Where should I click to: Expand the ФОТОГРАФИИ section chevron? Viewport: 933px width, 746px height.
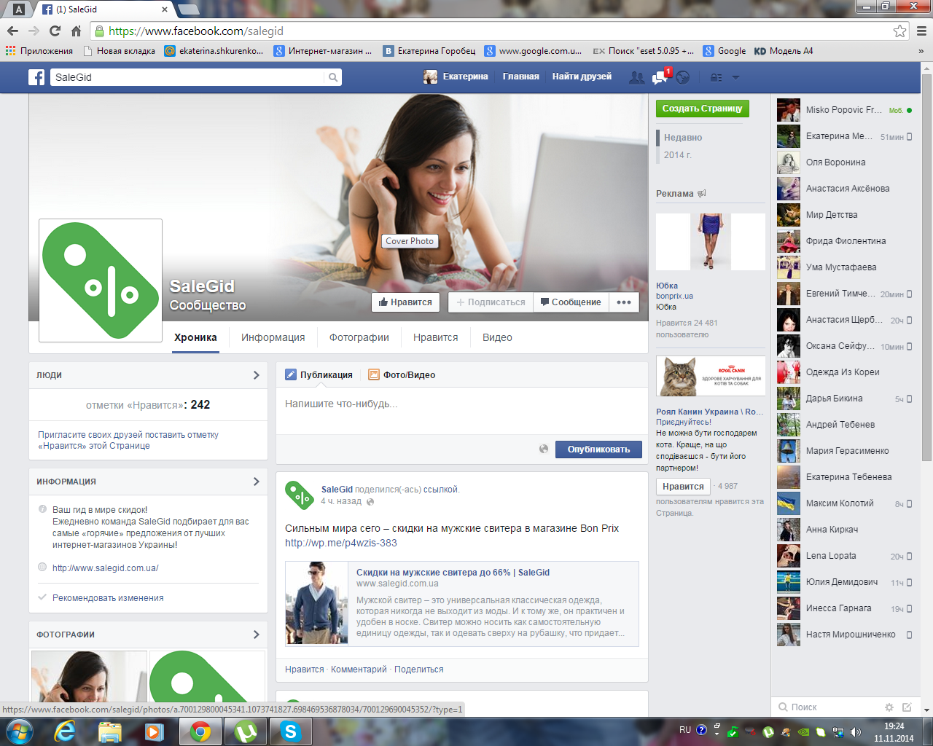point(256,635)
